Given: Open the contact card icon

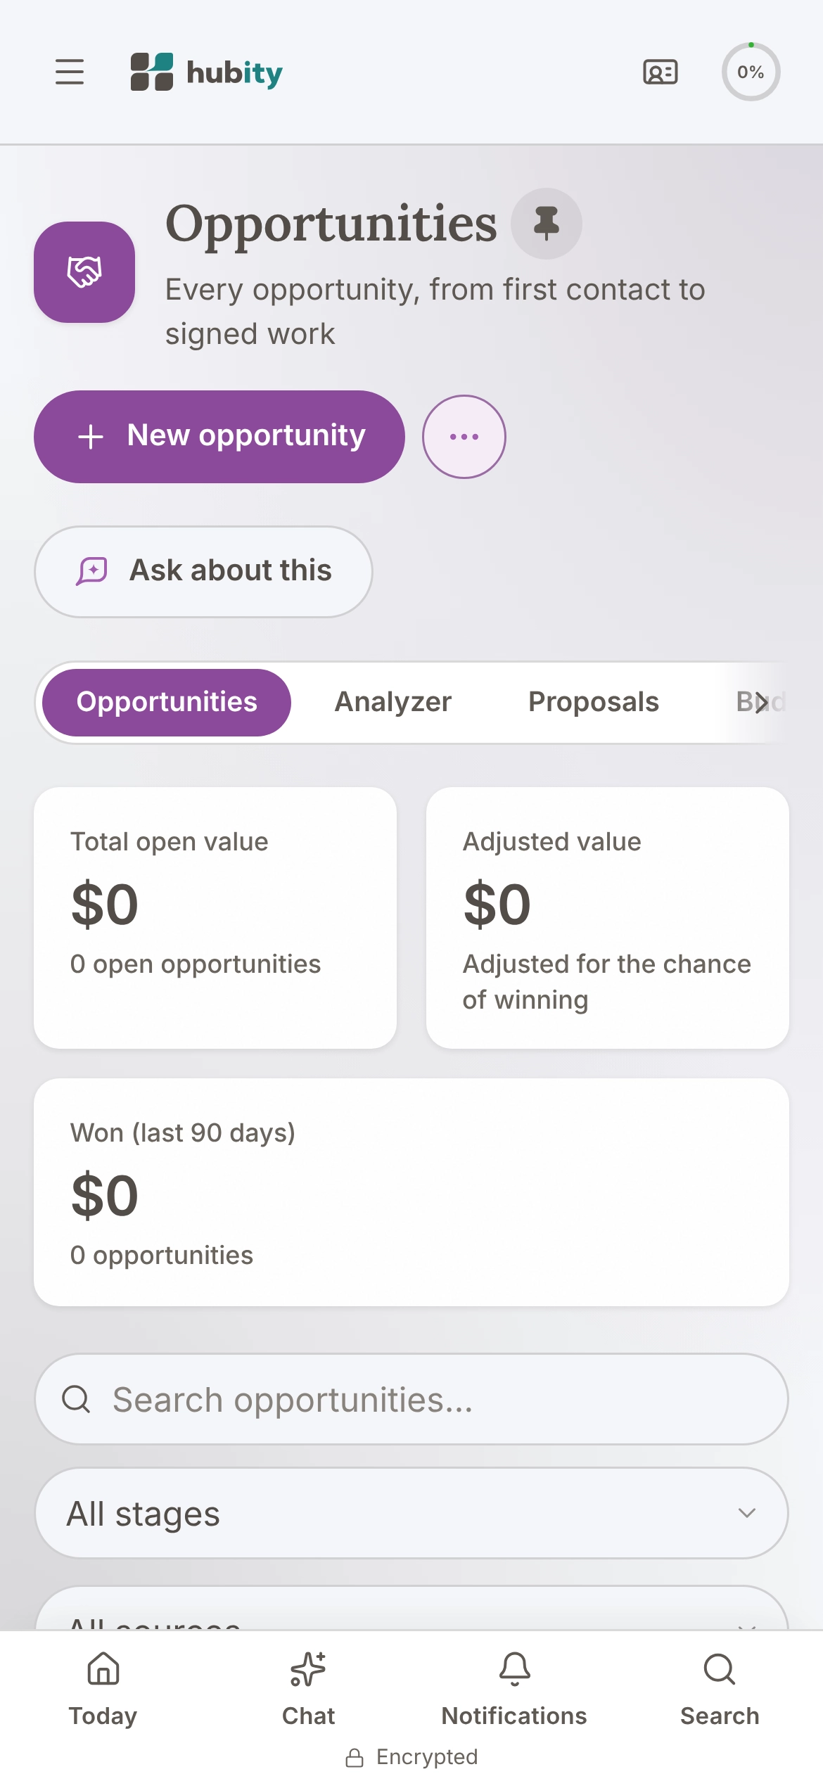Looking at the screenshot, I should [661, 72].
